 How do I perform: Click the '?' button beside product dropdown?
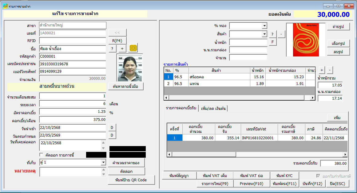tap(272, 34)
